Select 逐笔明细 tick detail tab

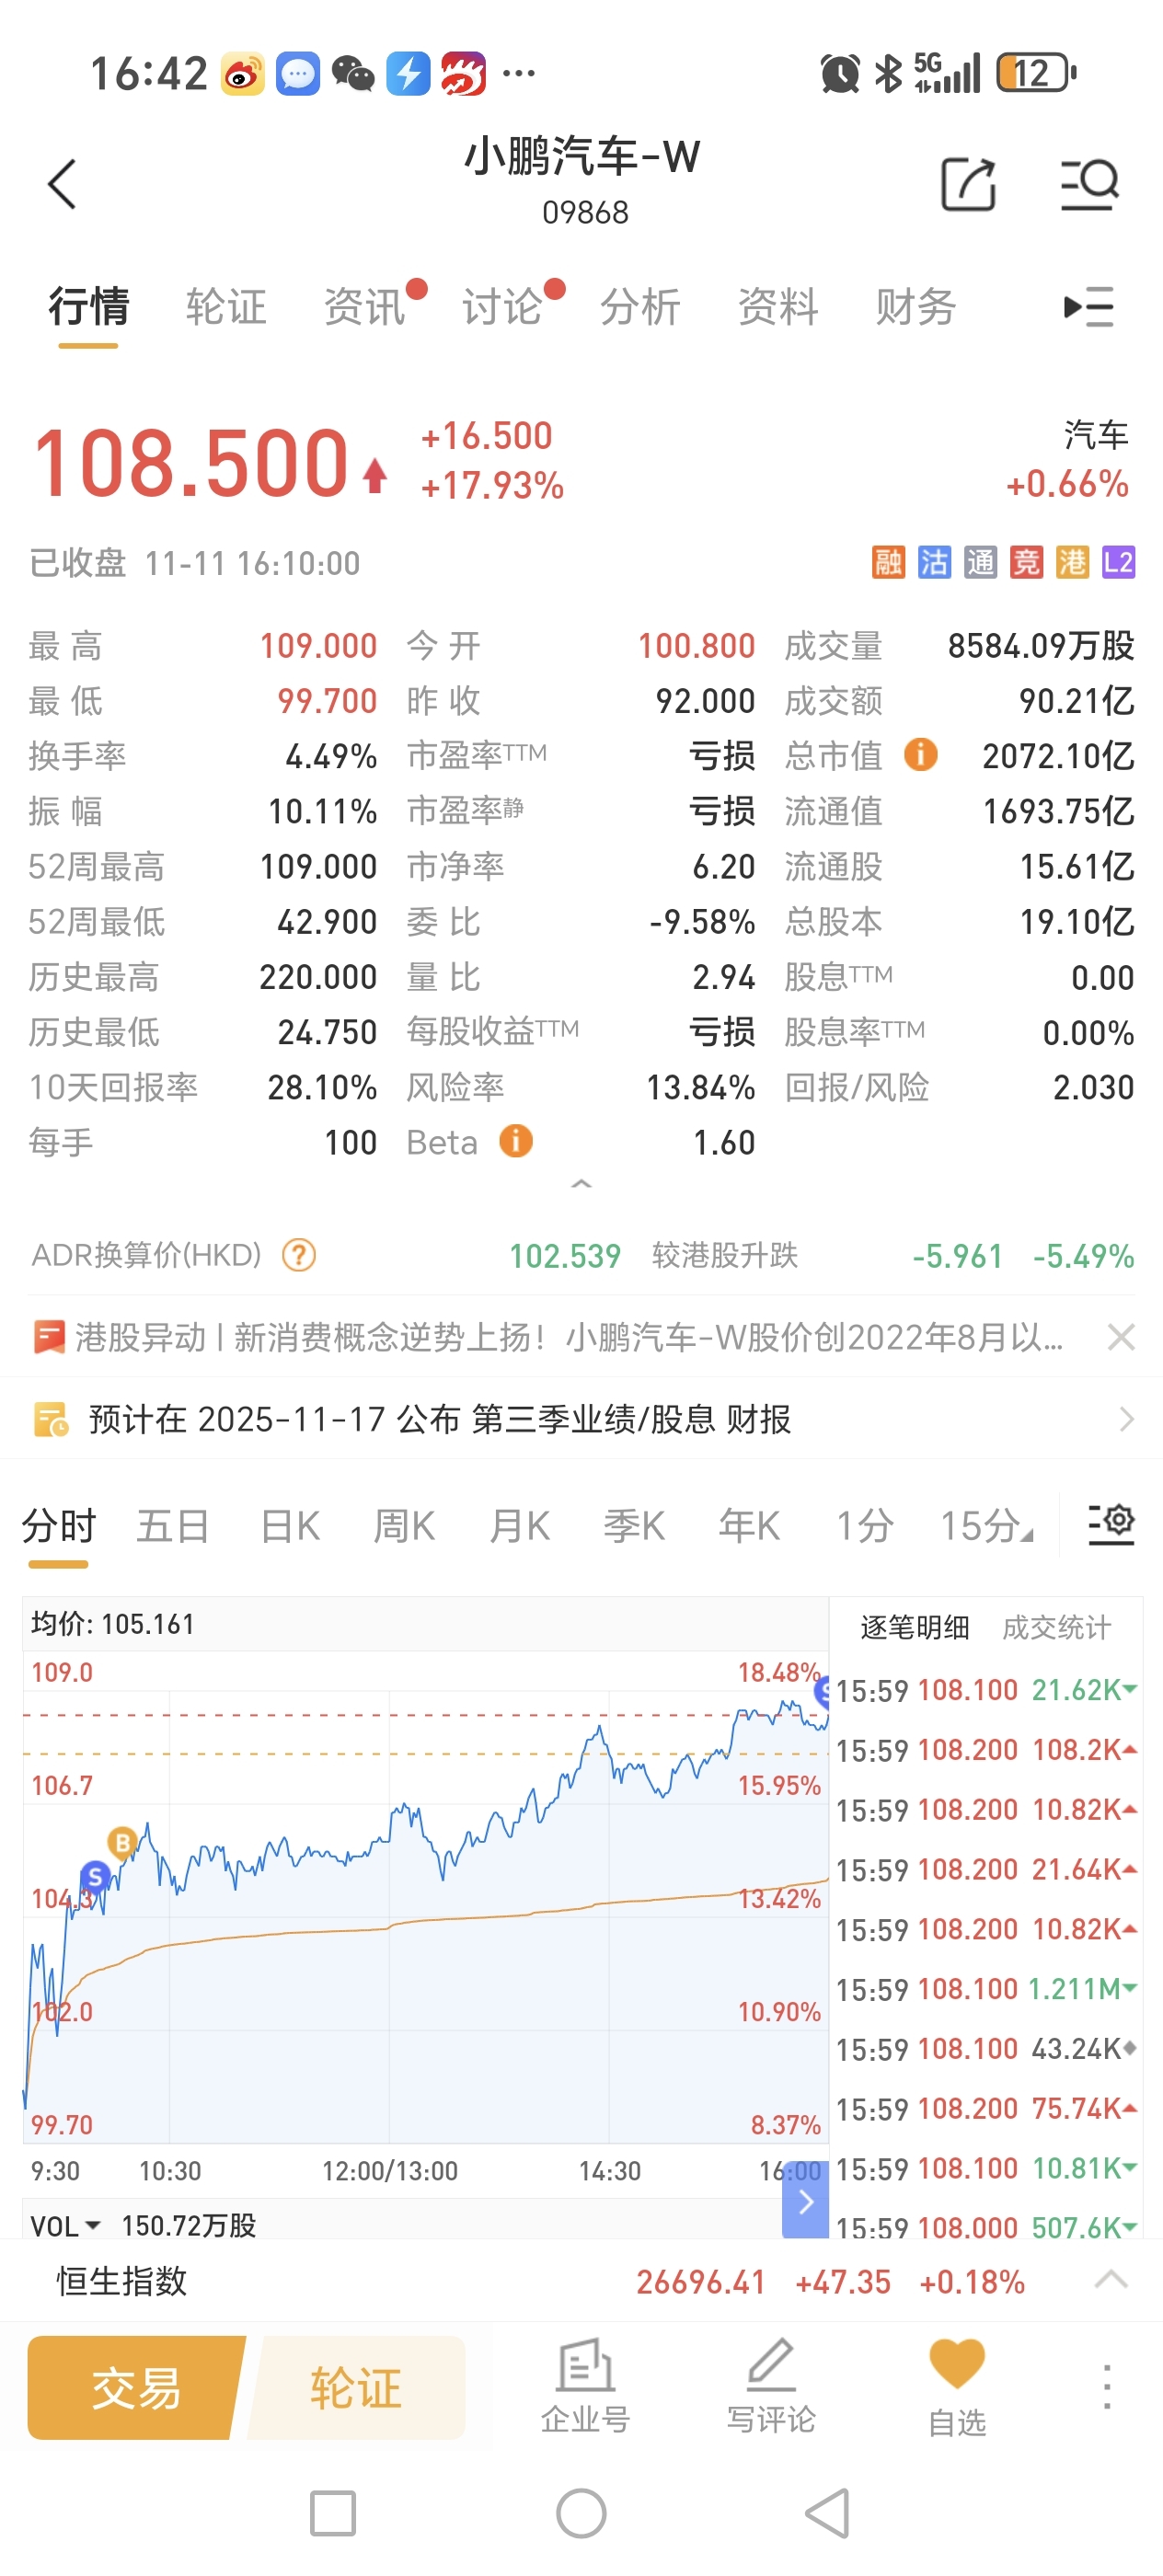pyautogui.click(x=914, y=1627)
